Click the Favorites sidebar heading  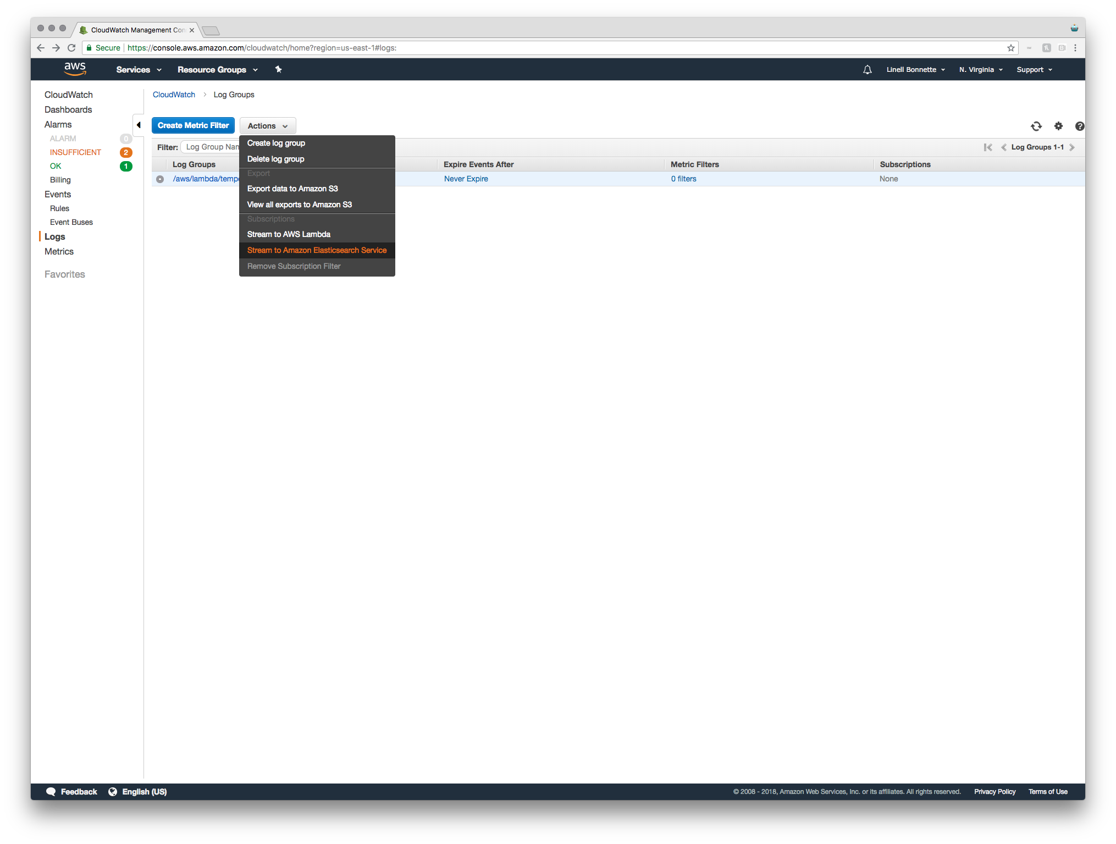(65, 274)
